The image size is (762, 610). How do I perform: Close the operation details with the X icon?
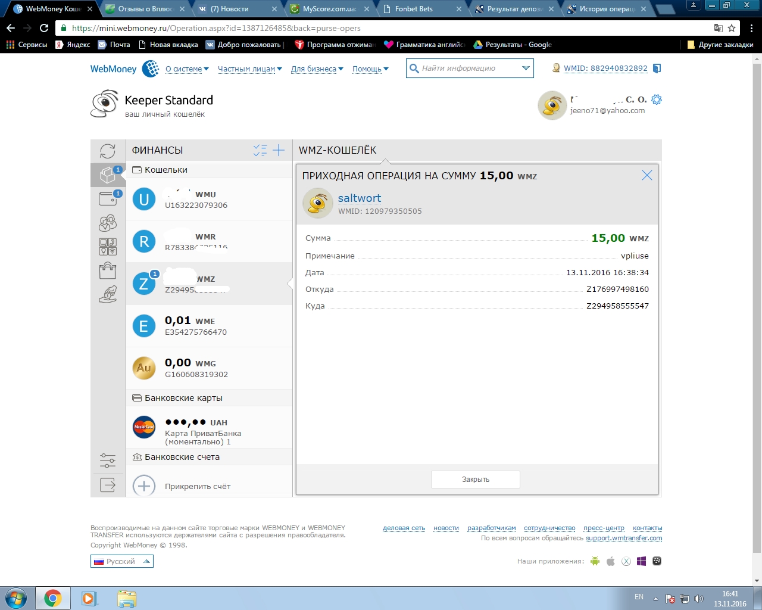647,175
